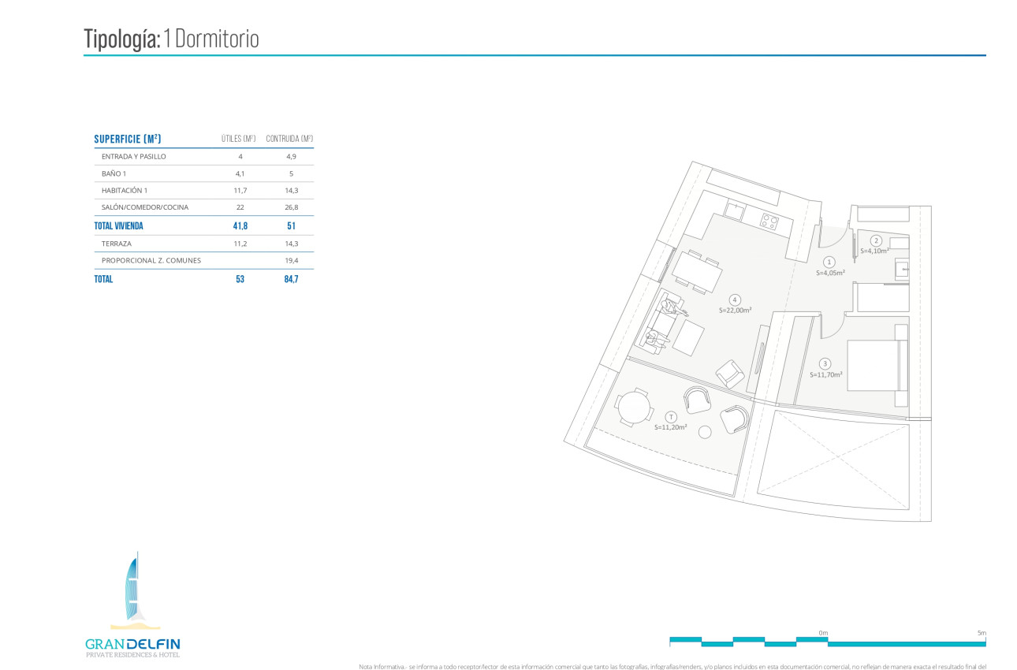Click the value '11,2' in Terraza row

tap(240, 244)
